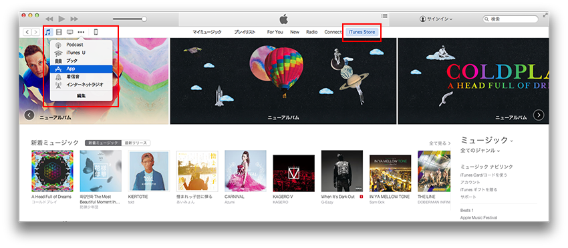
Task: Open the Radio tab
Action: (x=312, y=32)
